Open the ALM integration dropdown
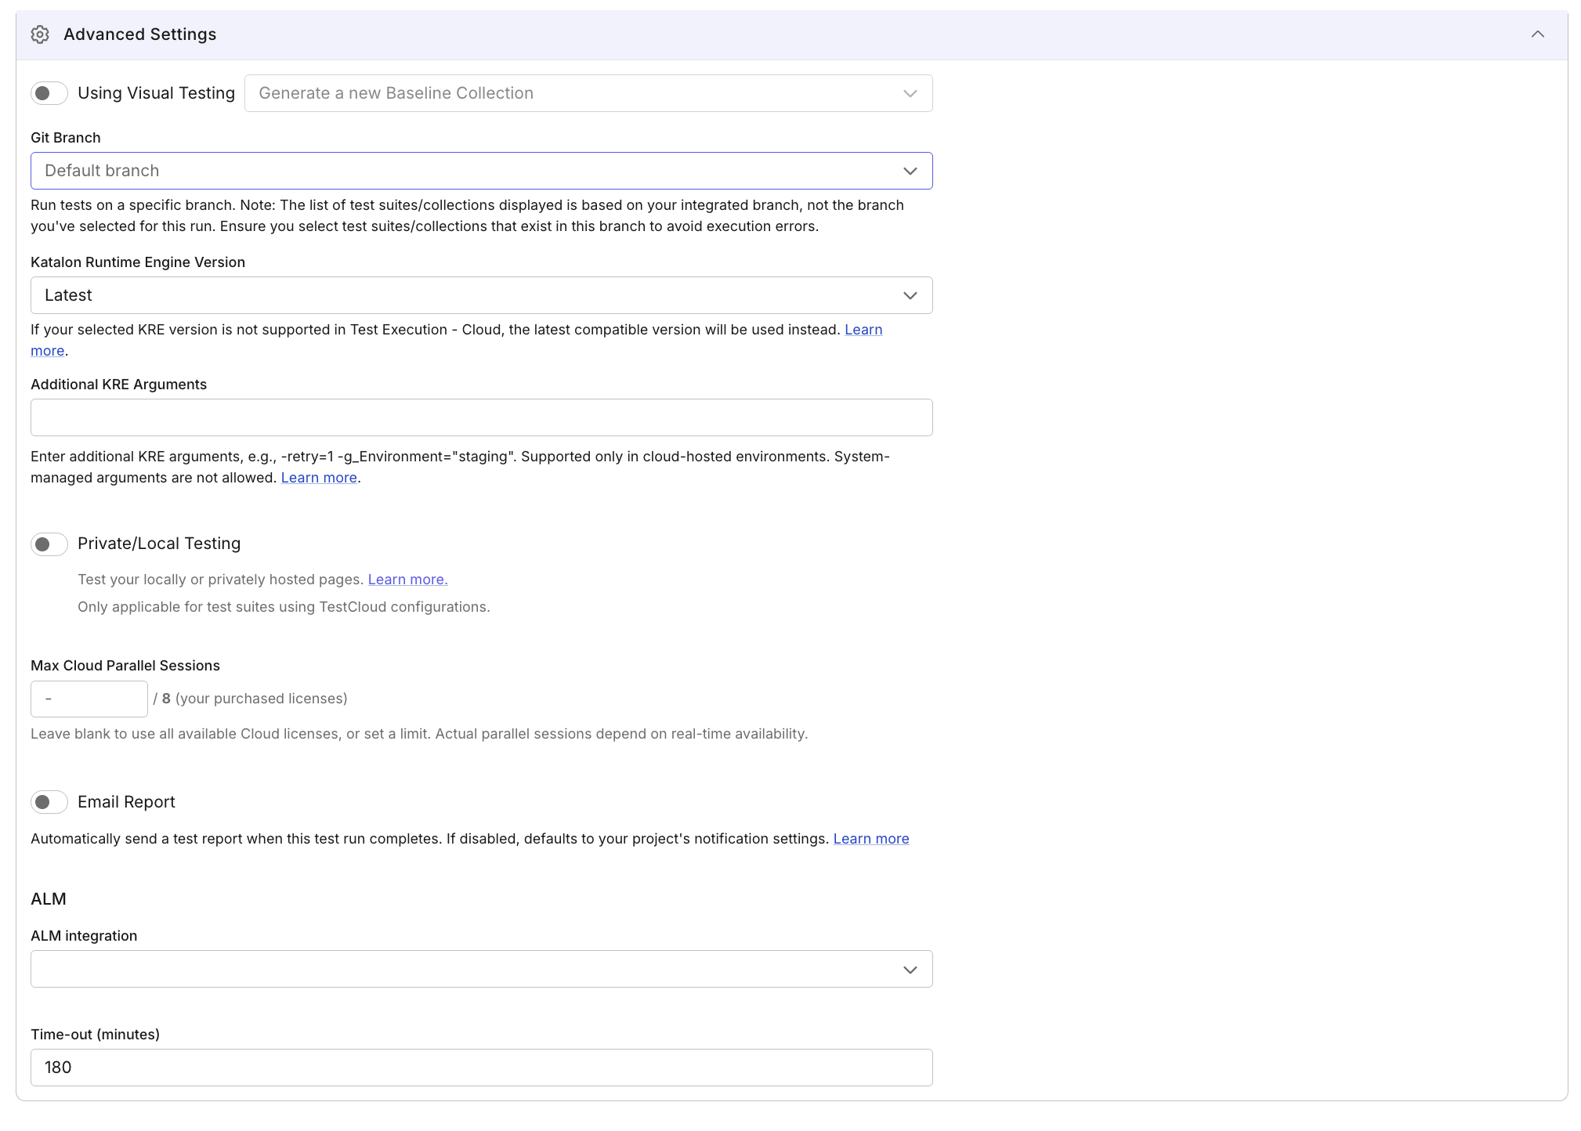1581x1131 pixels. click(x=482, y=969)
